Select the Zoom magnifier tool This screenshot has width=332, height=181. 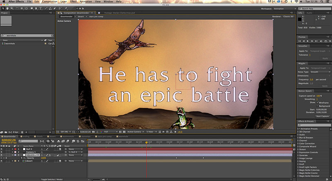click(11, 8)
